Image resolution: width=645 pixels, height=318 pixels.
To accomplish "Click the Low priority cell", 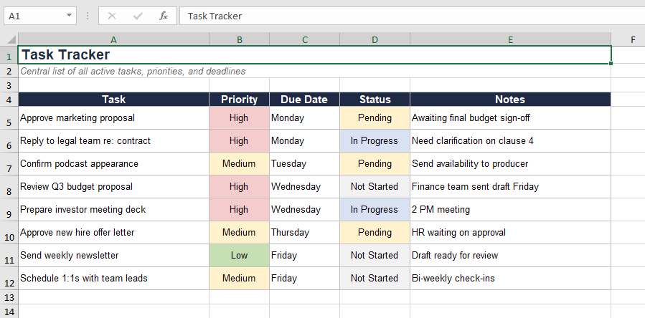I will [240, 255].
